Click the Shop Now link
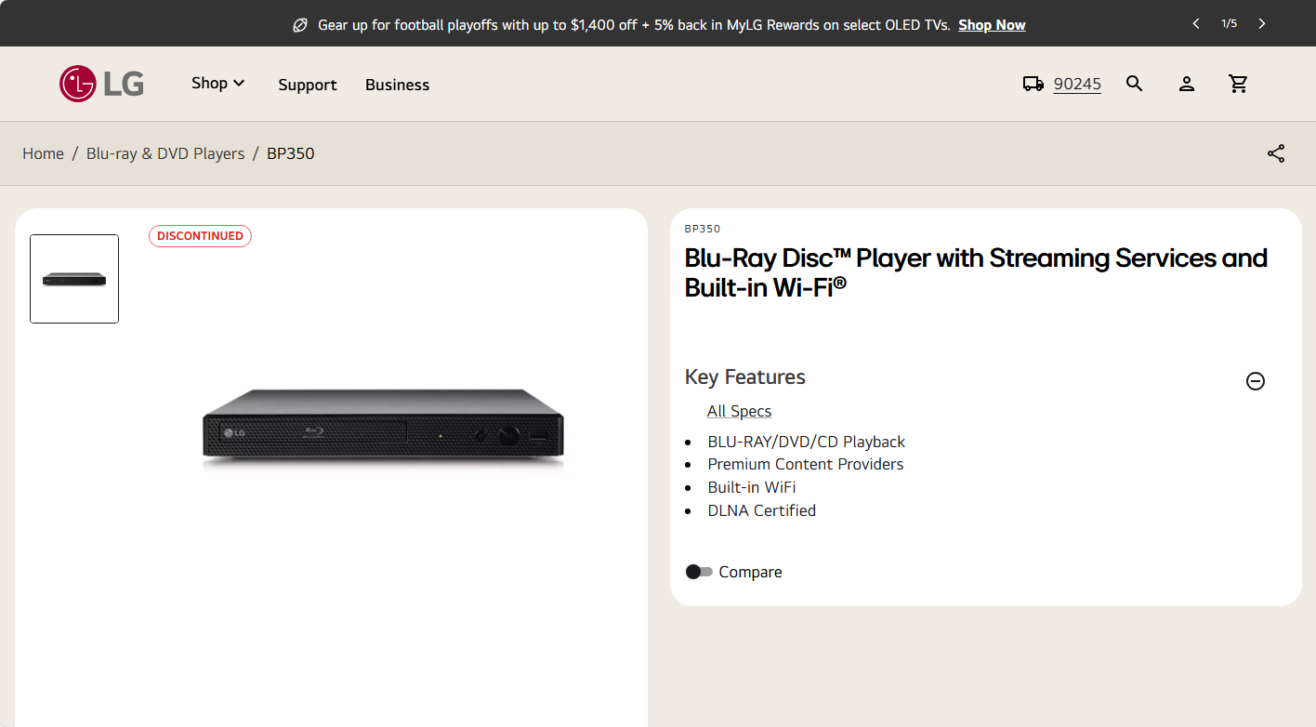1316x727 pixels. coord(992,25)
